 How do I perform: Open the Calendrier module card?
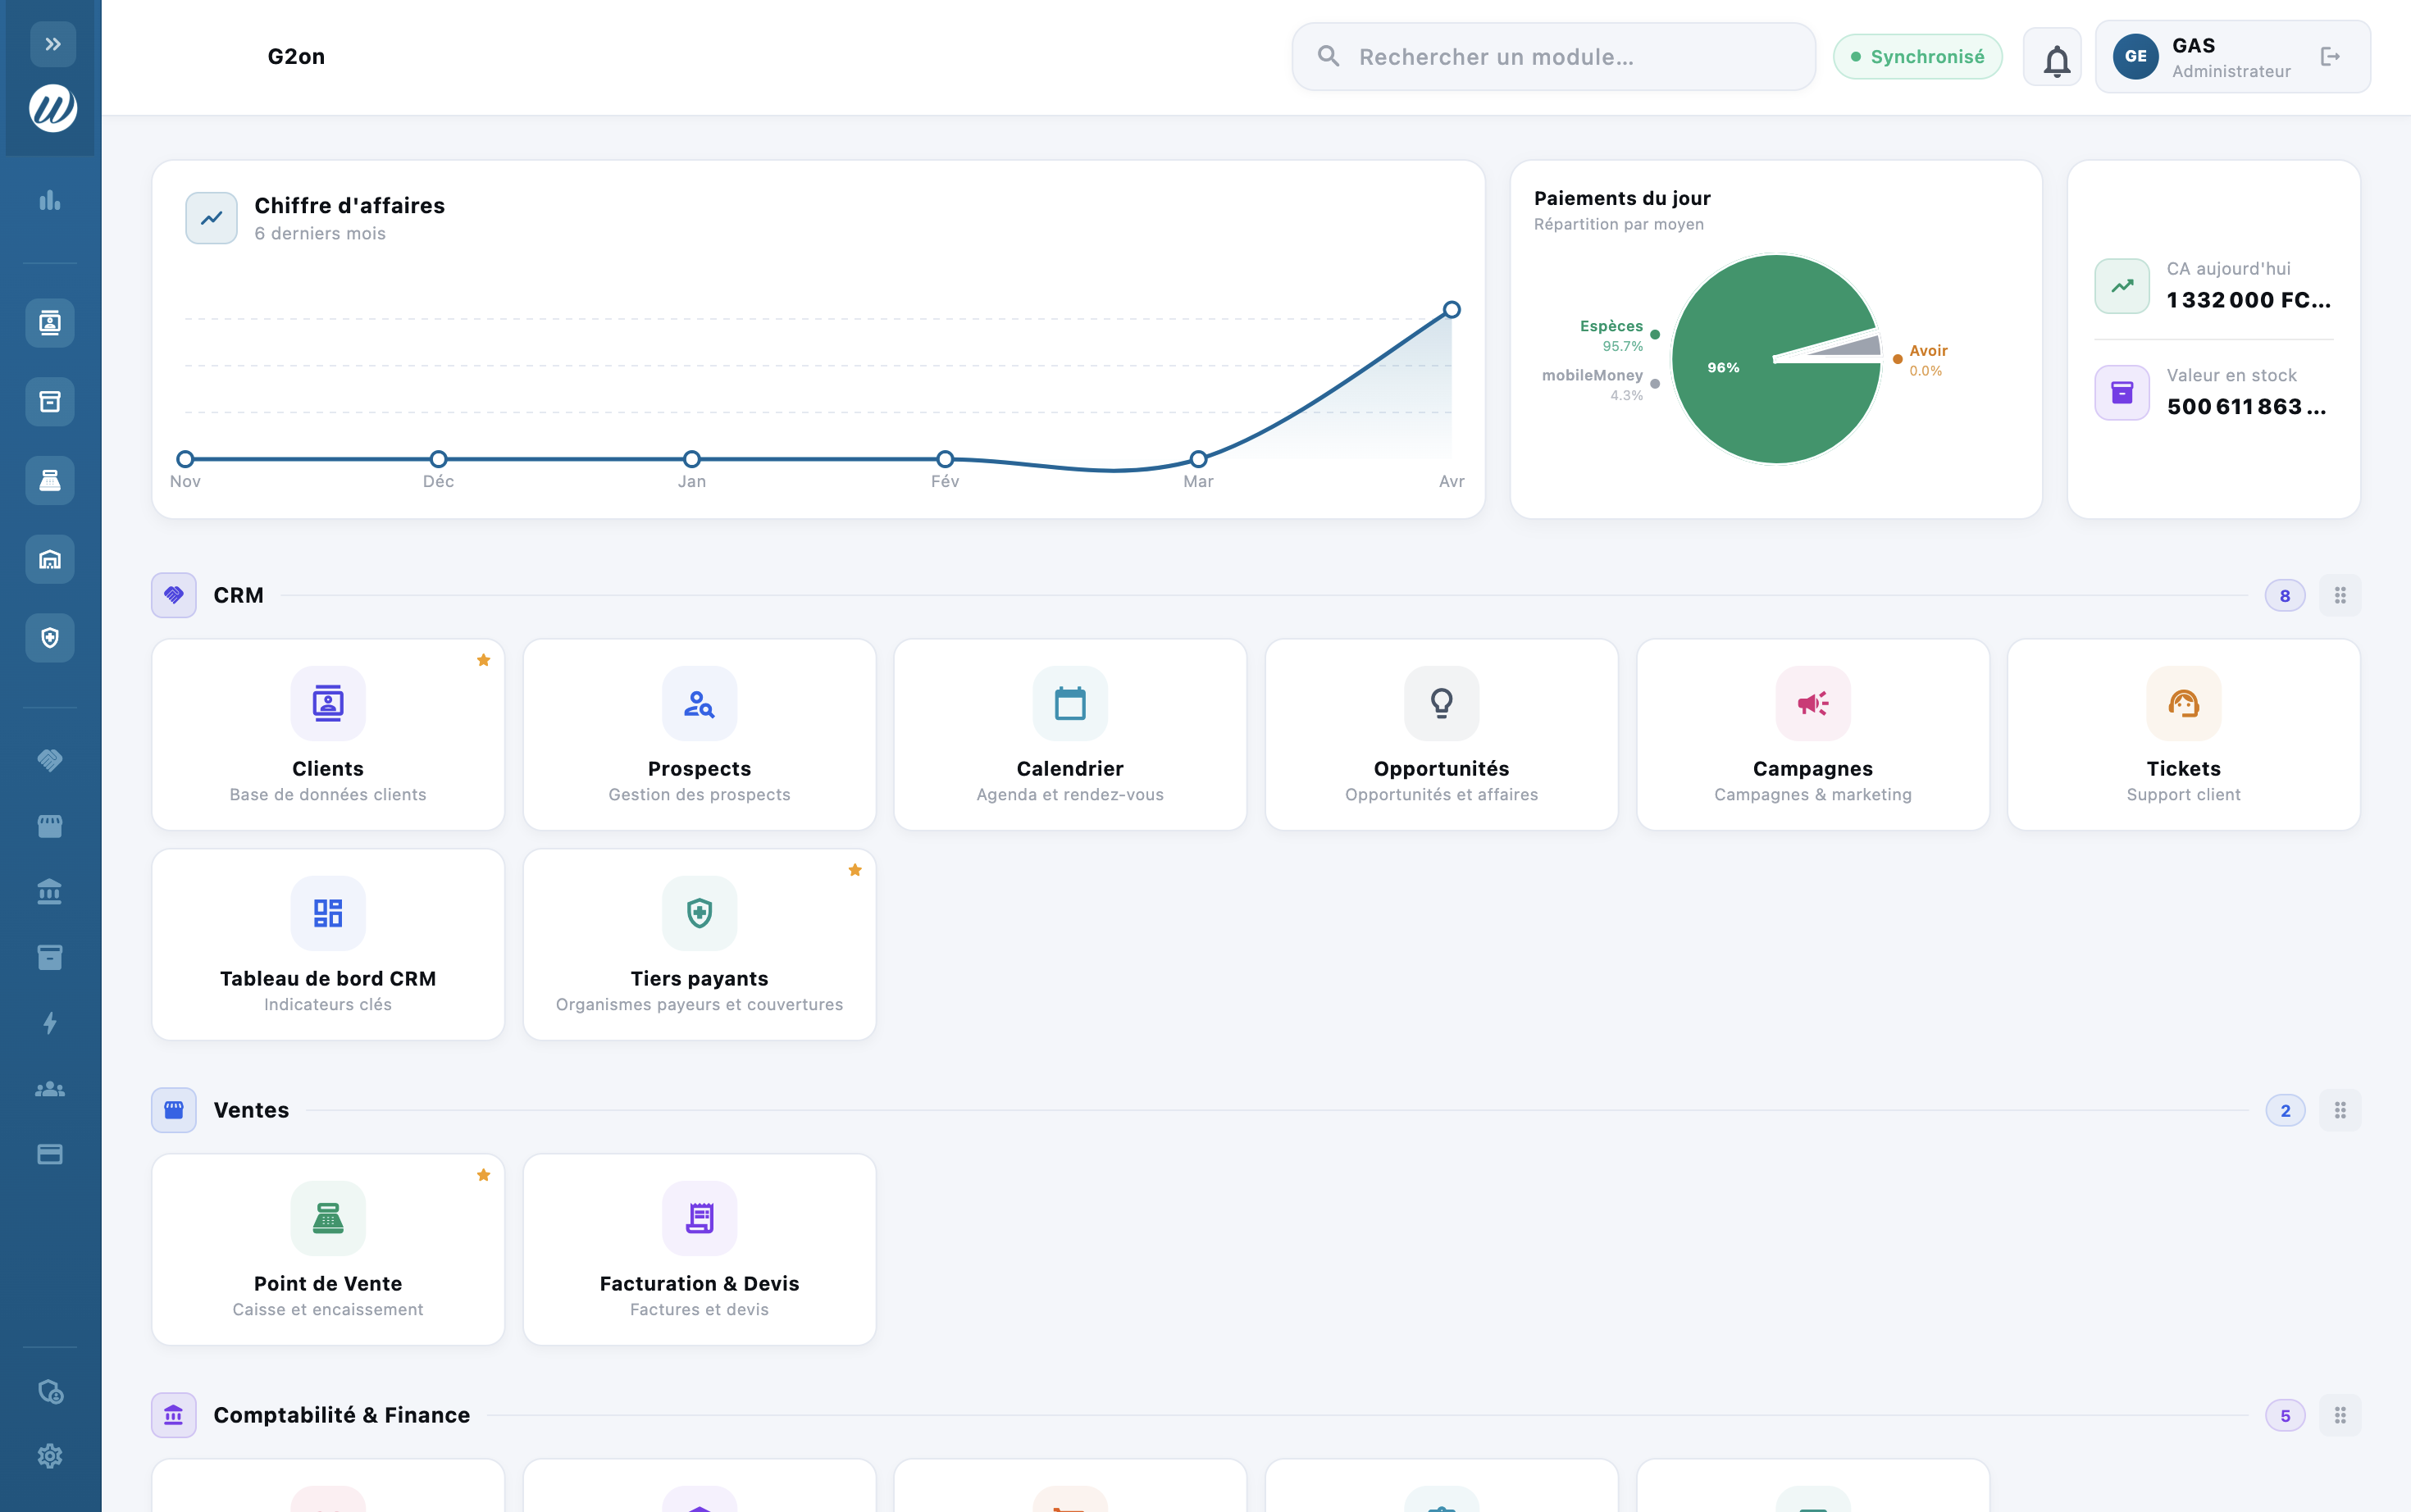tap(1070, 735)
